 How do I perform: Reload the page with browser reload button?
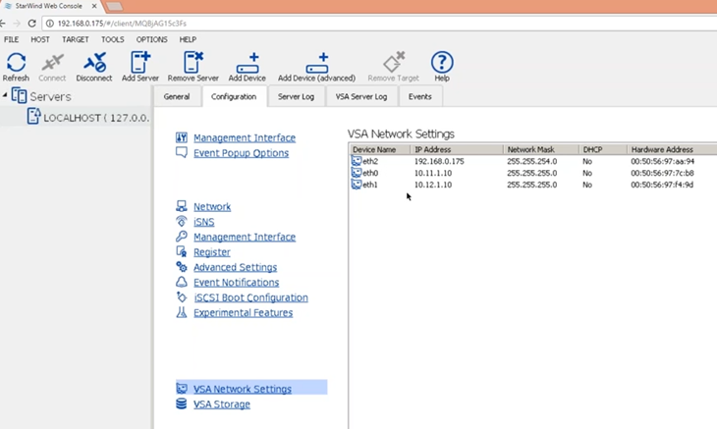click(31, 24)
